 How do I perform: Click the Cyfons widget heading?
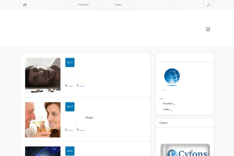(163, 123)
